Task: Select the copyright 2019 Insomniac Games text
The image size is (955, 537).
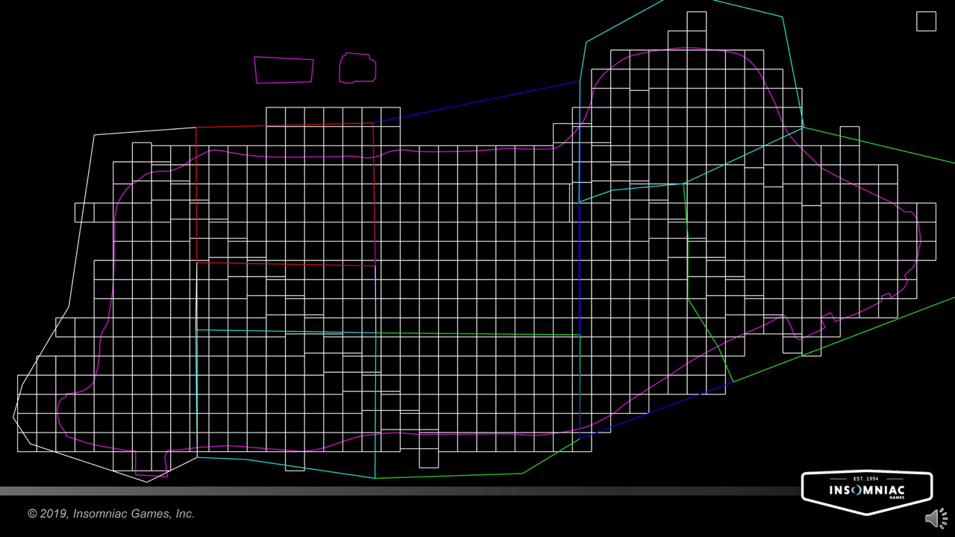Action: 111,514
